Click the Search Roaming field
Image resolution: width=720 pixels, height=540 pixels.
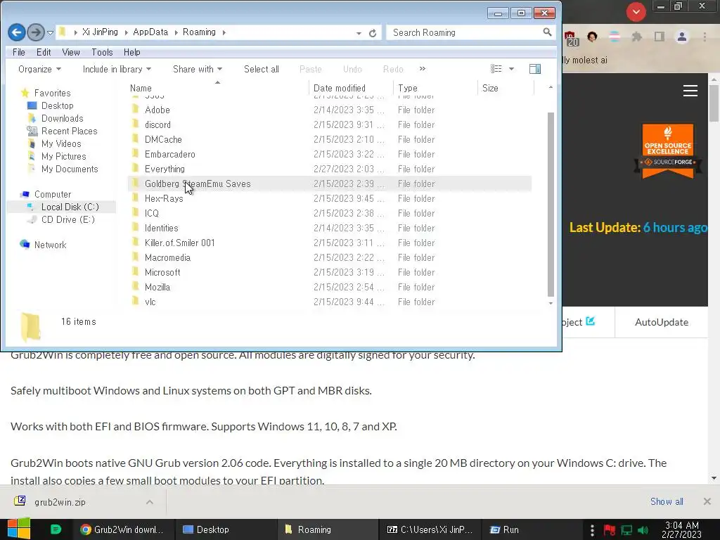click(x=464, y=32)
